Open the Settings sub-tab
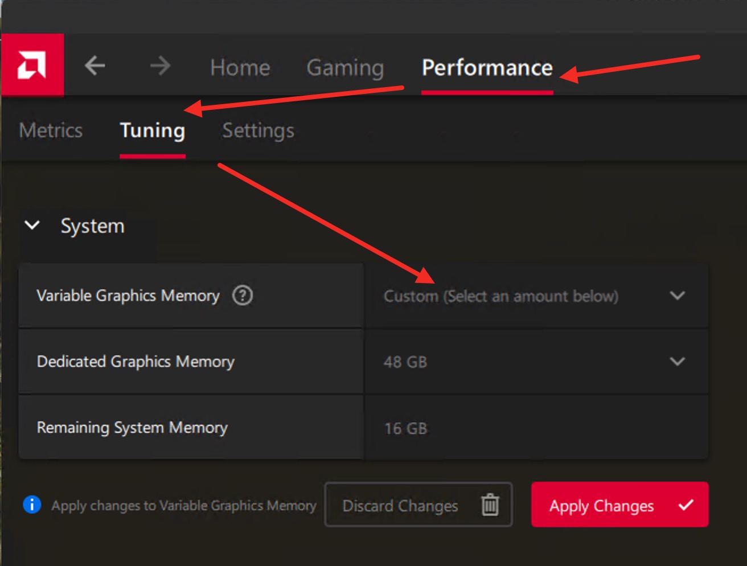The image size is (747, 566). coord(258,130)
